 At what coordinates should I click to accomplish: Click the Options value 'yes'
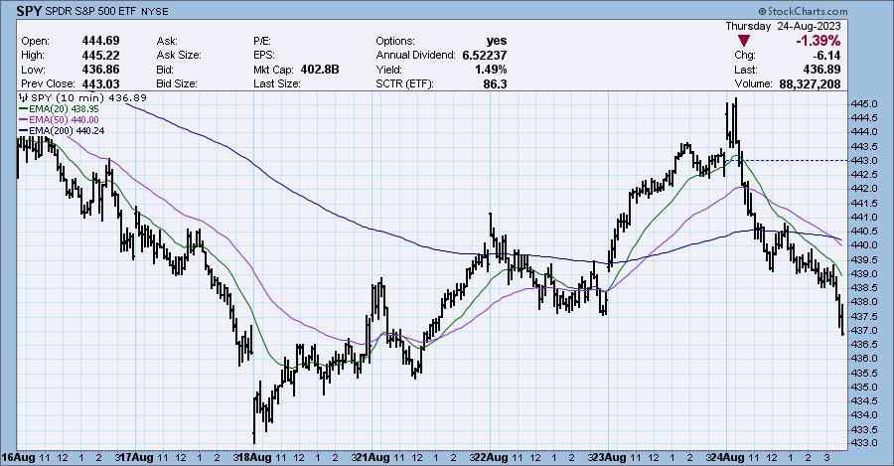point(497,41)
